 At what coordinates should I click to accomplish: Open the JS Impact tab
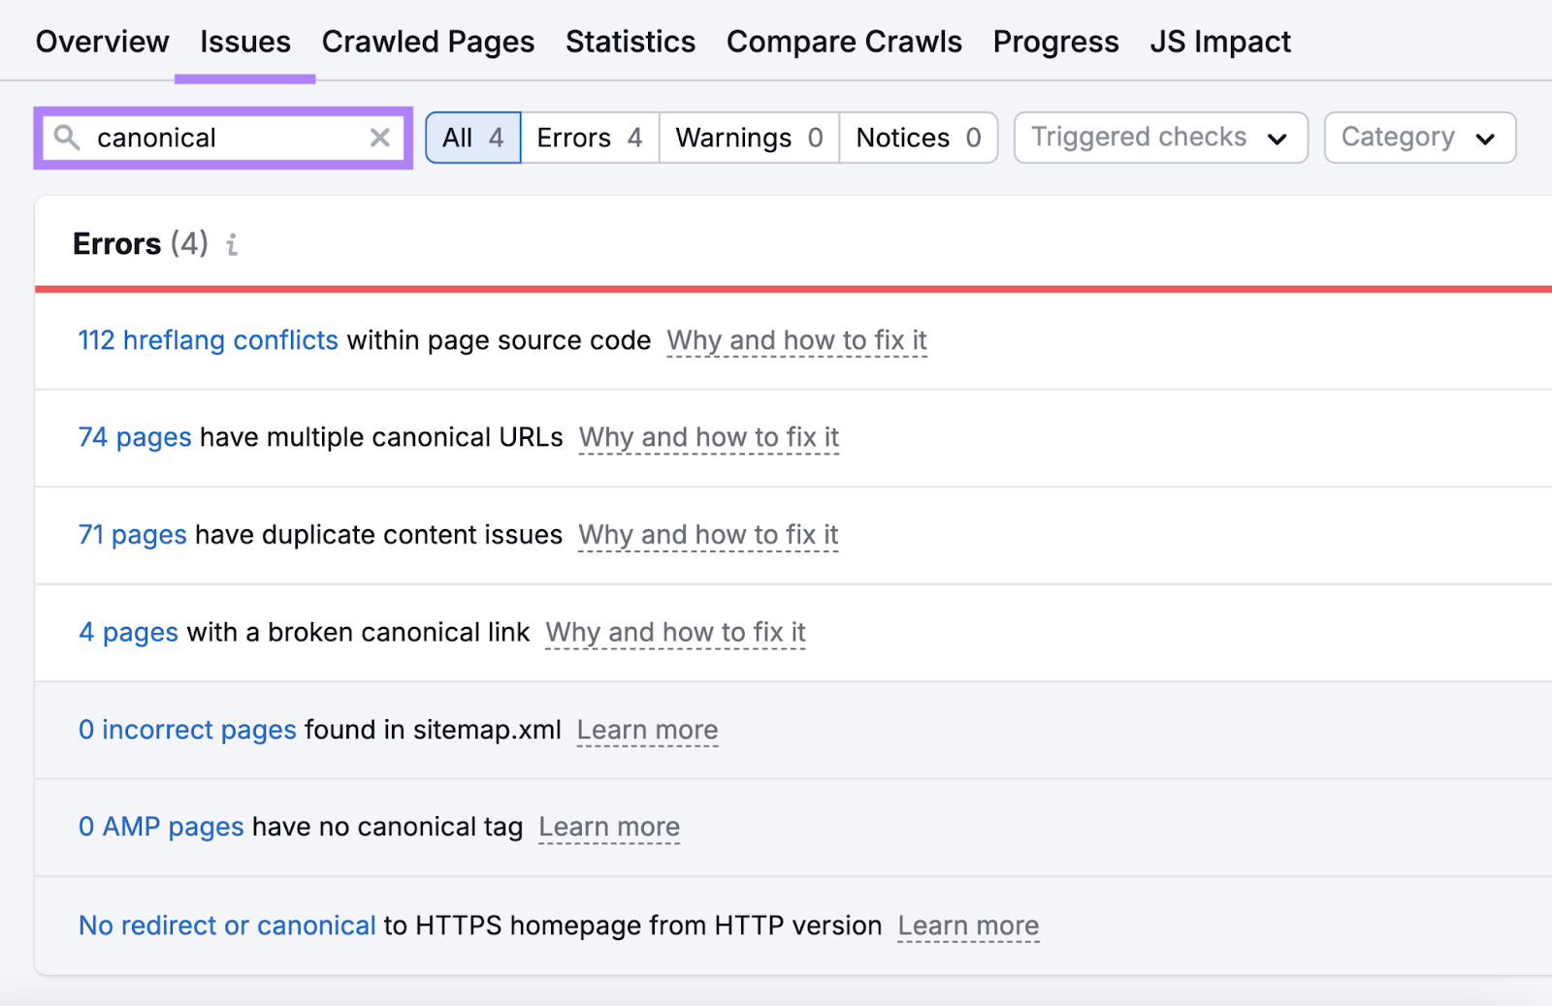point(1219,41)
